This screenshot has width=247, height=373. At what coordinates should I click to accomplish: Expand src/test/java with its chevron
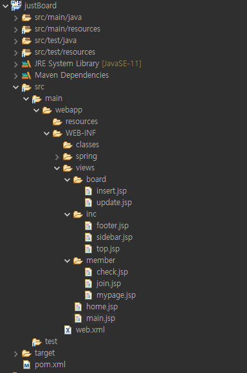point(15,41)
